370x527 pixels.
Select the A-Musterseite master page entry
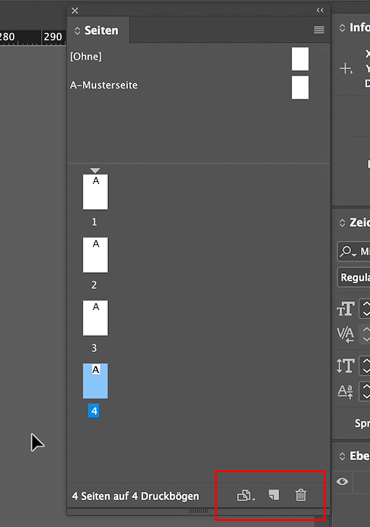click(x=104, y=85)
